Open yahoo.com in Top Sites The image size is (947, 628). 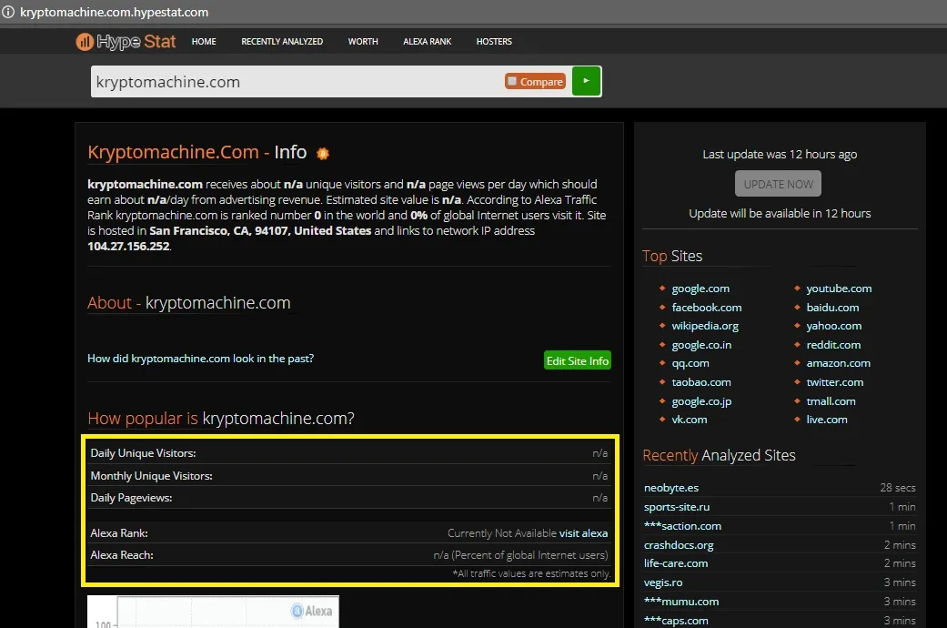pos(833,326)
